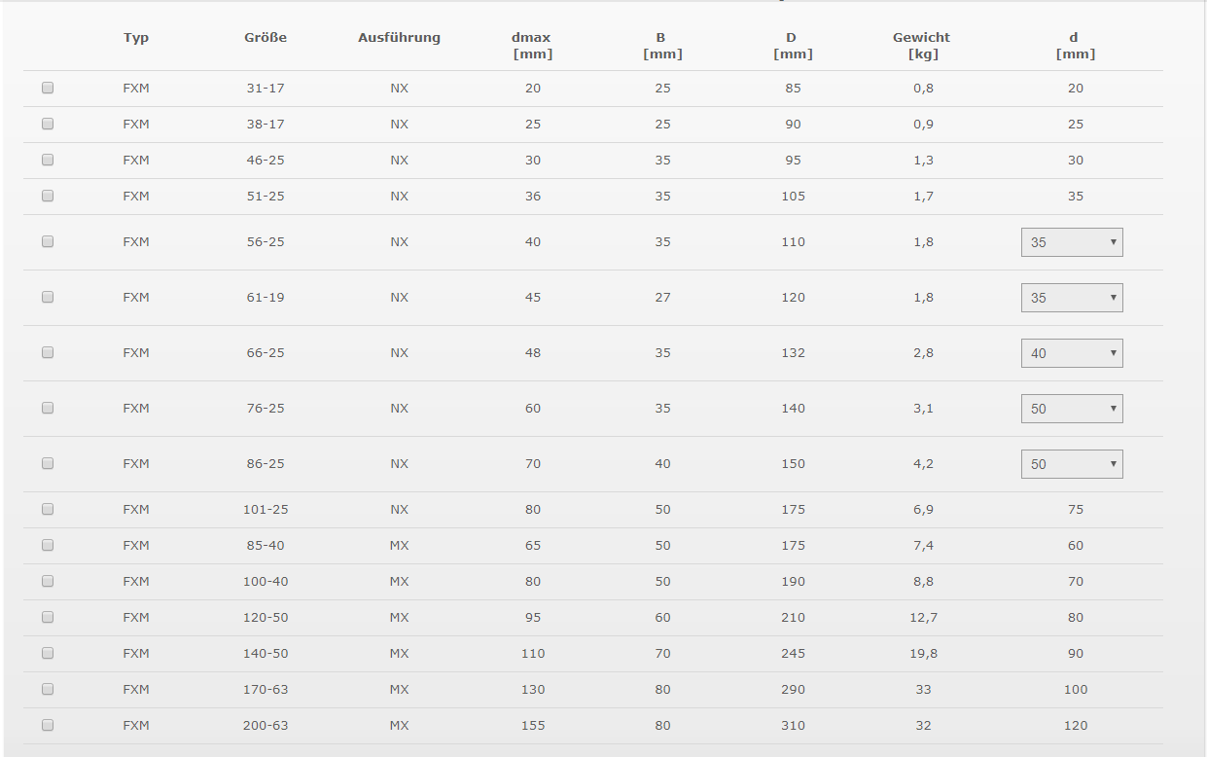Click the Größe column header
1207x757 pixels.
coord(266,38)
